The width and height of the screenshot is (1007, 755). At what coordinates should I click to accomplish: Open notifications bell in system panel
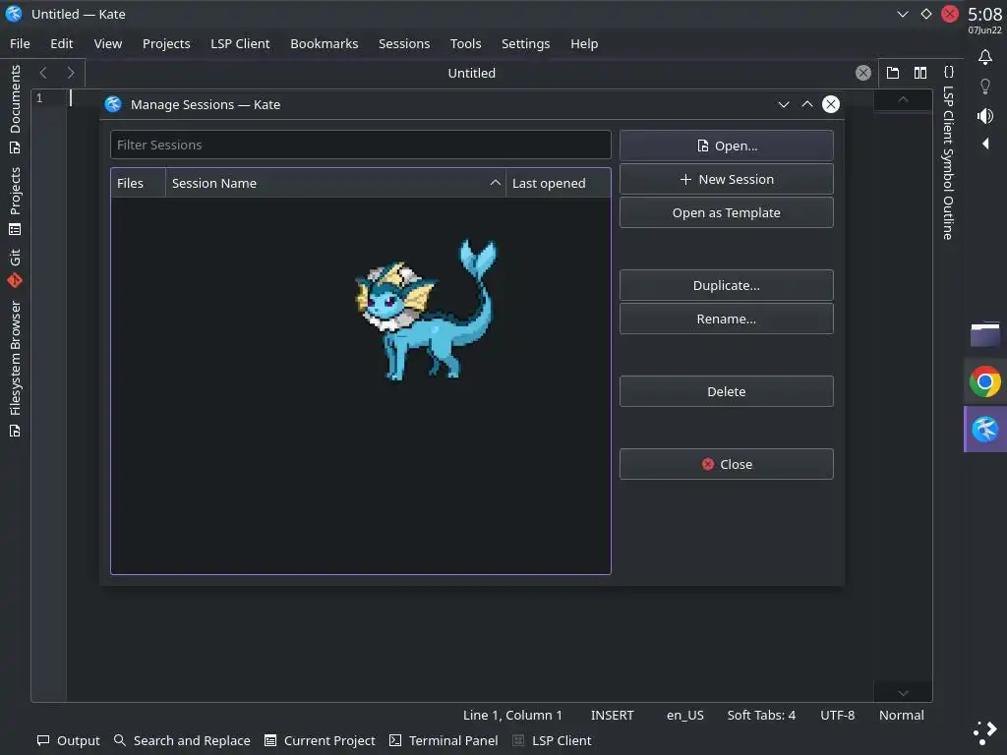click(x=985, y=57)
